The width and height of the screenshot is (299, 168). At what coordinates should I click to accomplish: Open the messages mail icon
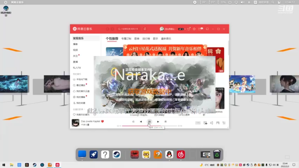pos(200,29)
